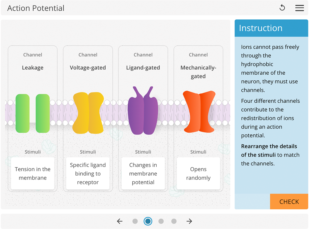Go back using the left arrow
309x229 pixels.
point(120,221)
